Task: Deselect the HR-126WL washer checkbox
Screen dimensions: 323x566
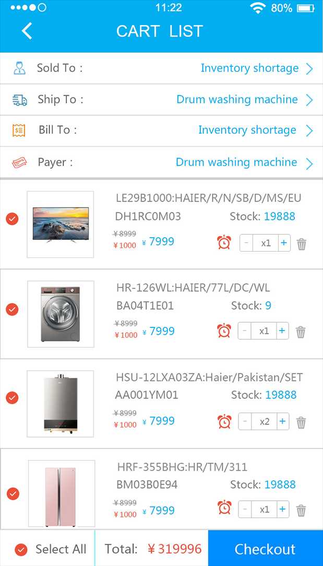Action: (12, 309)
